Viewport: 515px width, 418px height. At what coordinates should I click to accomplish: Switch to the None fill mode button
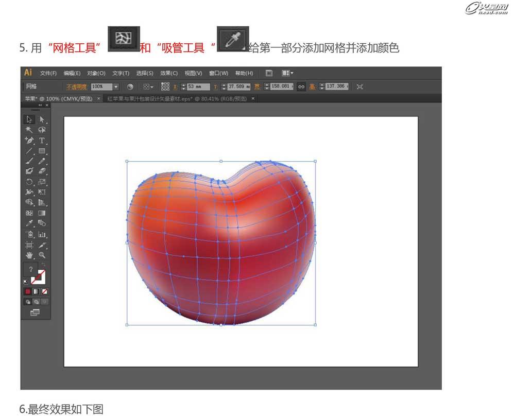45,292
